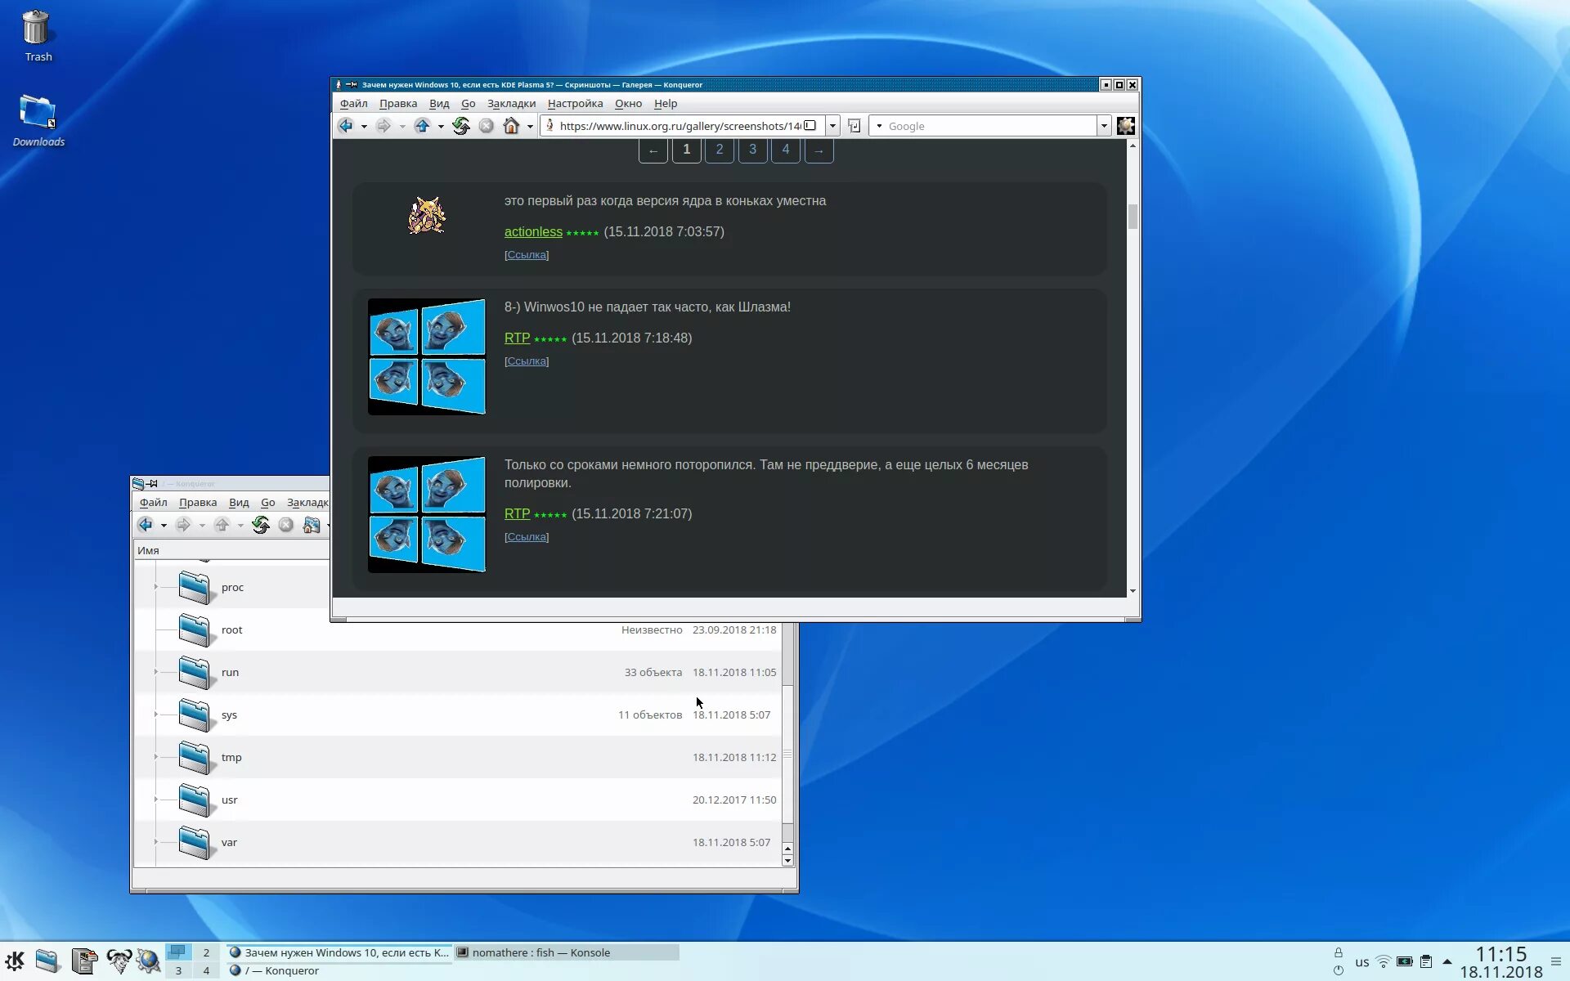Open Wi-Fi network tray icon
Image resolution: width=1570 pixels, height=981 pixels.
[x=1384, y=961]
